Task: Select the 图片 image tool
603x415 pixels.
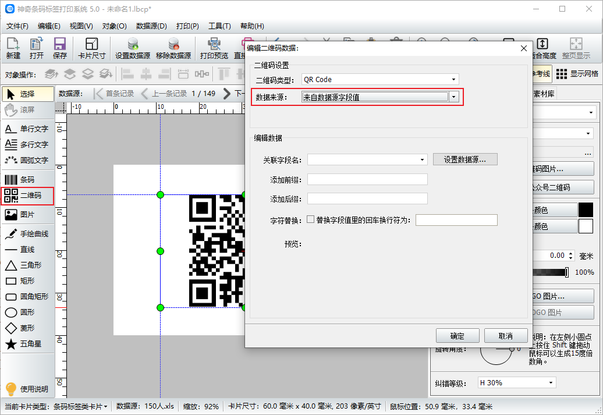Action: point(28,215)
